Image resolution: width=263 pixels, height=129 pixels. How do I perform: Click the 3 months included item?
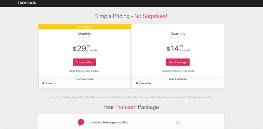[x=143, y=83]
